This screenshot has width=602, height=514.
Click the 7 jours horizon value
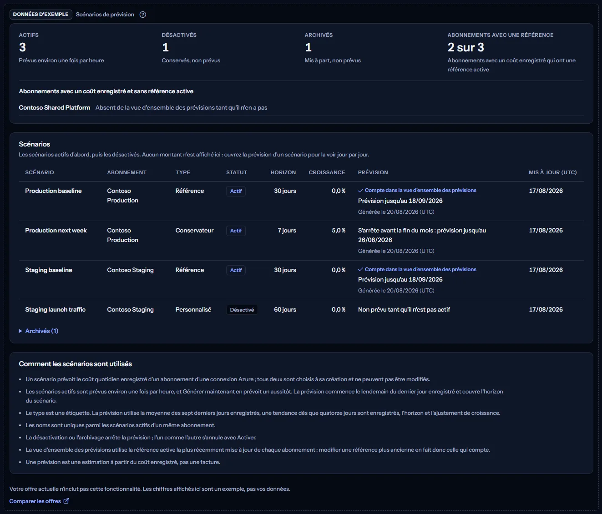(287, 231)
